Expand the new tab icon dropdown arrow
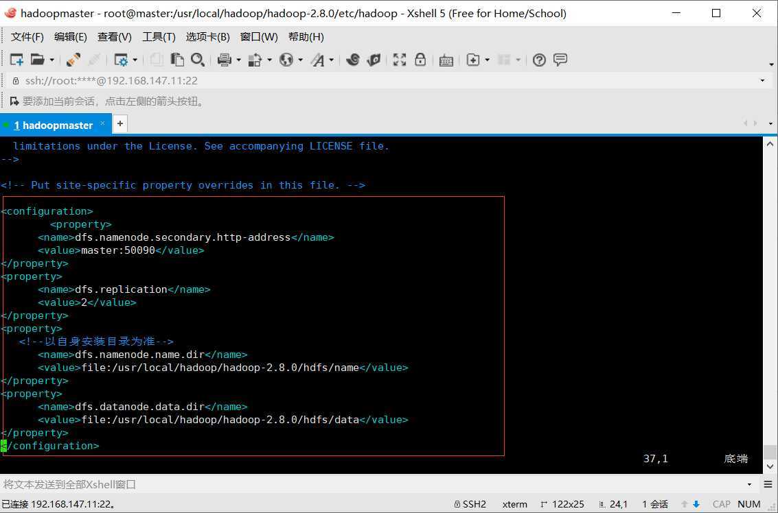This screenshot has height=513, width=778. [x=488, y=60]
